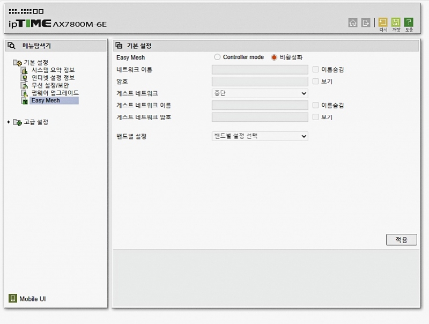Click the 네트워크 이름 input field
The height and width of the screenshot is (324, 429).
[x=260, y=70]
